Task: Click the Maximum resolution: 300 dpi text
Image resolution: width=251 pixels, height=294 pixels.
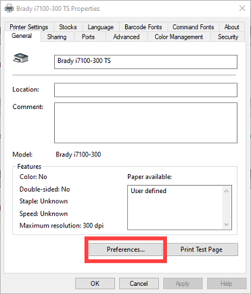Action: (62, 226)
